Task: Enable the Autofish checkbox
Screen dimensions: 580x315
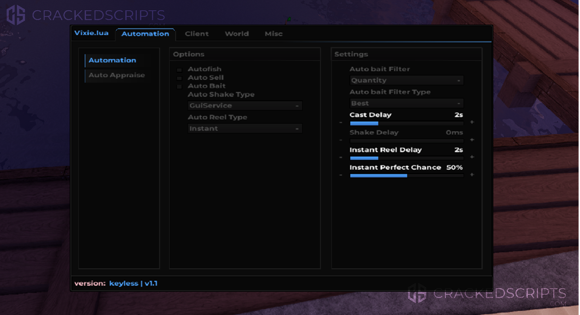Action: tap(179, 70)
